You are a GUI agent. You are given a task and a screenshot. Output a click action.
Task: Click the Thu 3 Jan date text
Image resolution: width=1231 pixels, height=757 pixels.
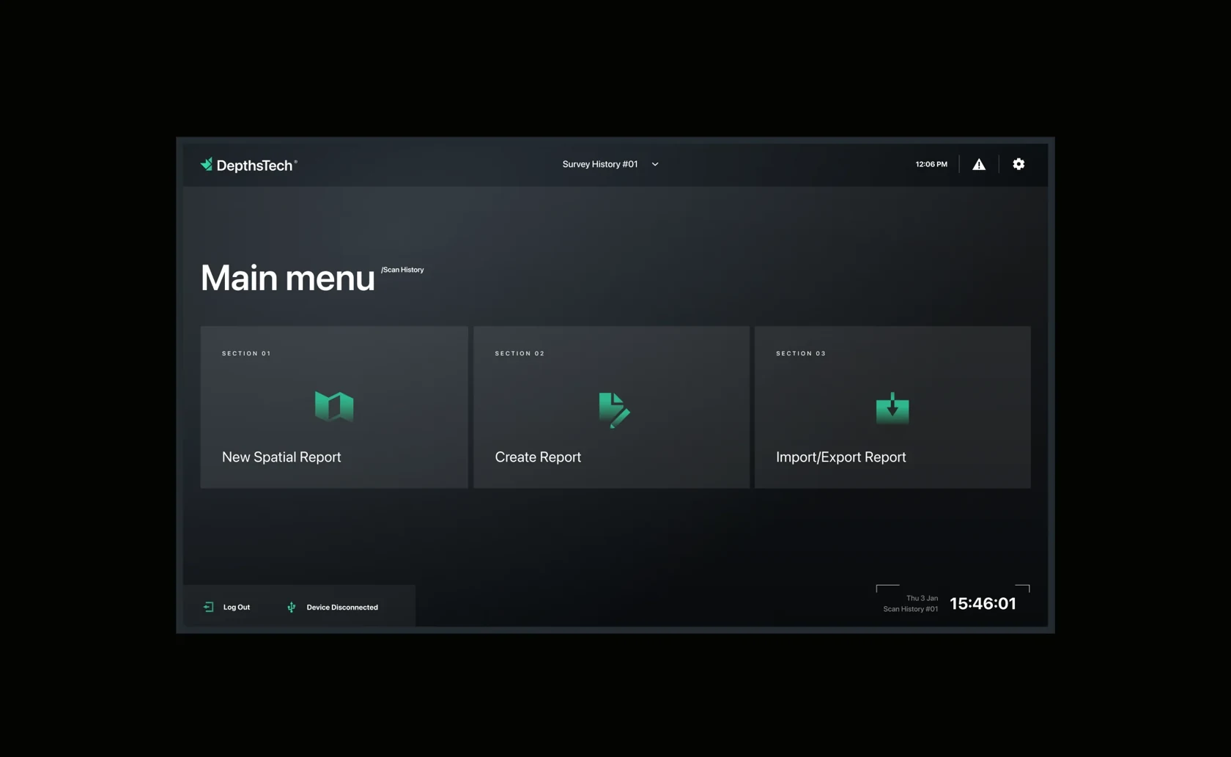(x=922, y=598)
